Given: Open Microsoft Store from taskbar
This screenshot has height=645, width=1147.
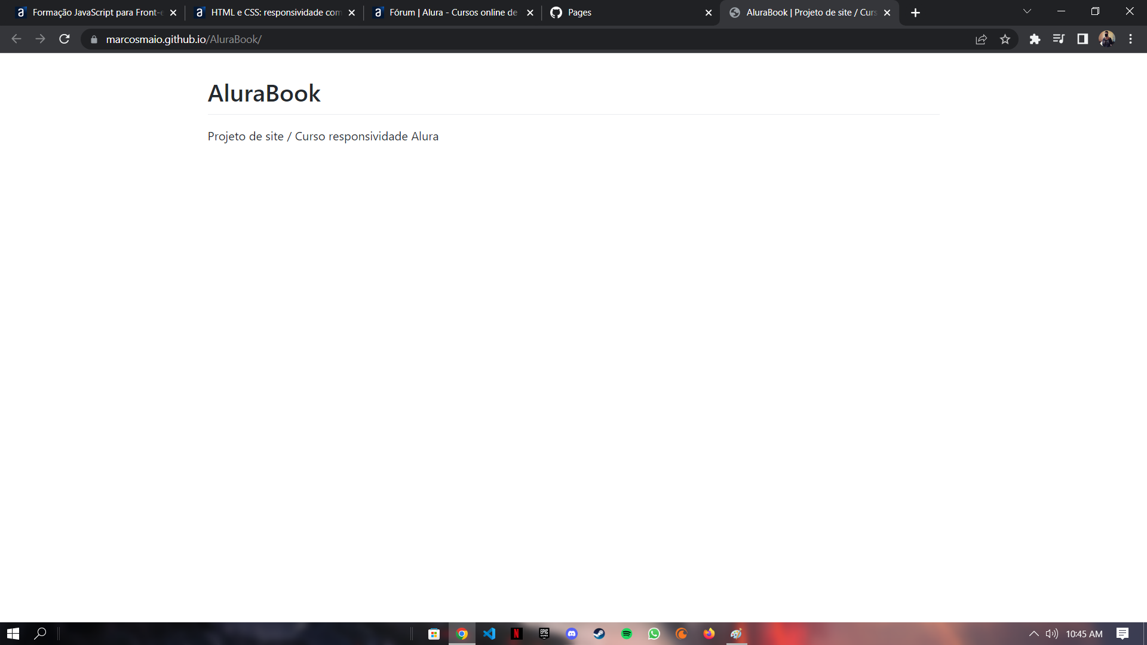Looking at the screenshot, I should (434, 634).
